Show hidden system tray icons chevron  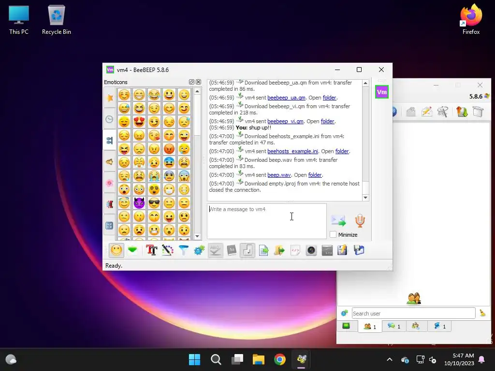coord(390,359)
